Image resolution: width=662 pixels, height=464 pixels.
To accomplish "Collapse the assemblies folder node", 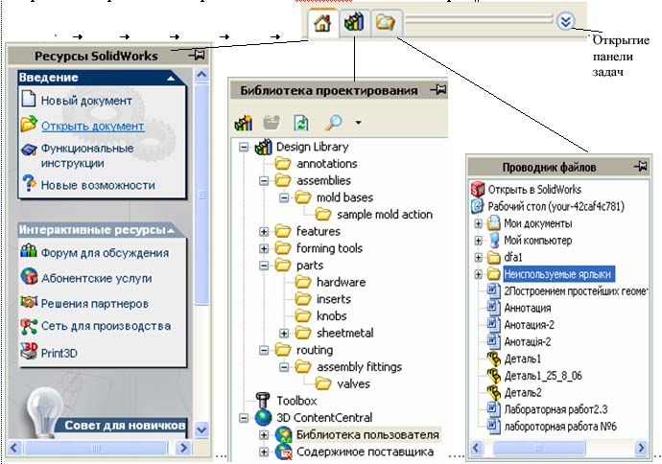I will [264, 181].
